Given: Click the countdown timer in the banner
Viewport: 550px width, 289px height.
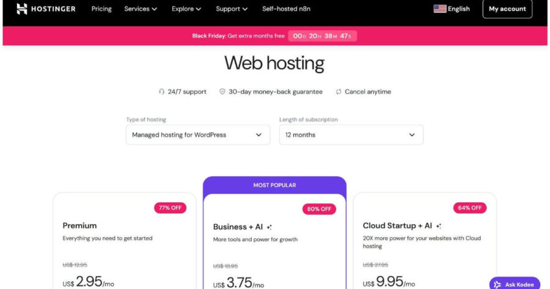Looking at the screenshot, I should (322, 36).
